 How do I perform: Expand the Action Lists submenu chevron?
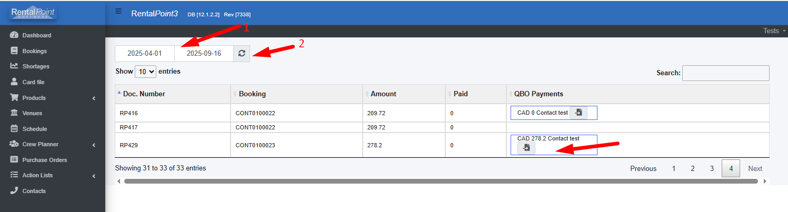coord(94,176)
